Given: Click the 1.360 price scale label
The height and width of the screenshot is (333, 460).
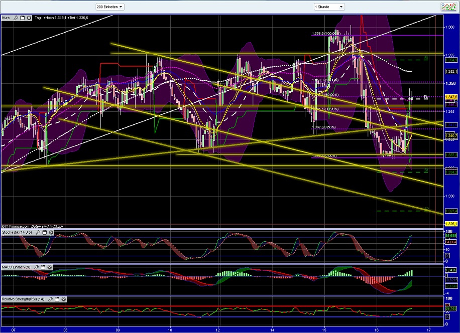Looking at the screenshot, I should (x=450, y=27).
